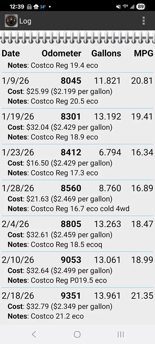Viewport: 155px width, 344px height.
Task: Tap the cold 4wd note on 1/28/26
Action: pos(121,209)
